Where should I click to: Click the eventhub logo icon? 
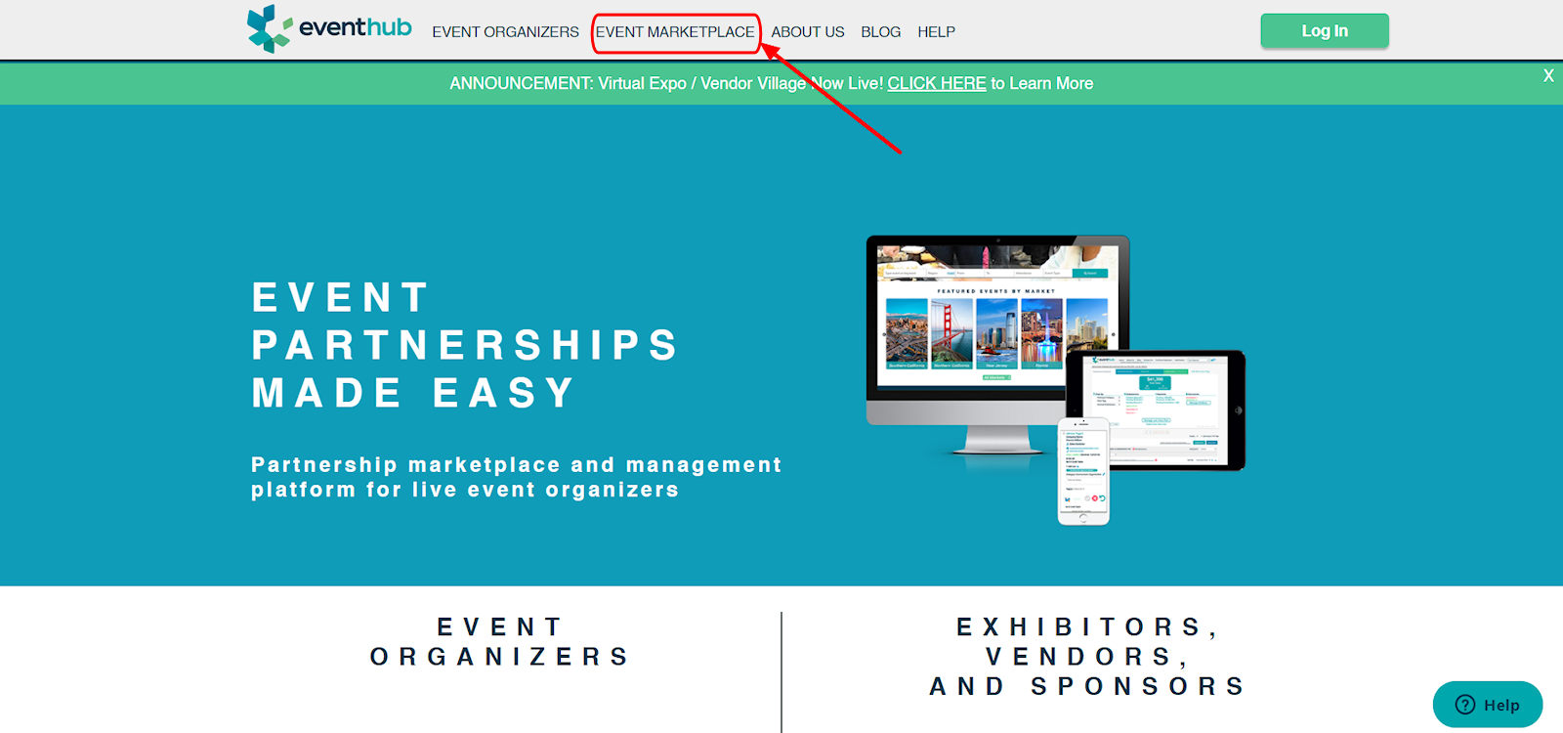269,28
